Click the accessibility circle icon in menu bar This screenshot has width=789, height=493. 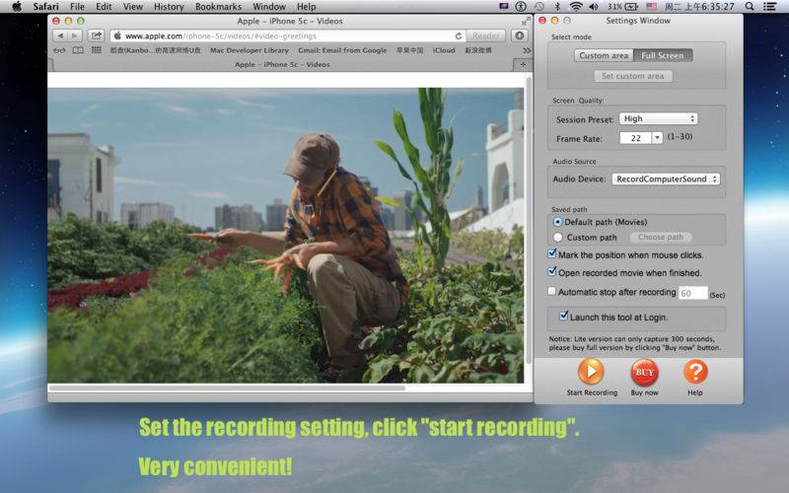[521, 7]
